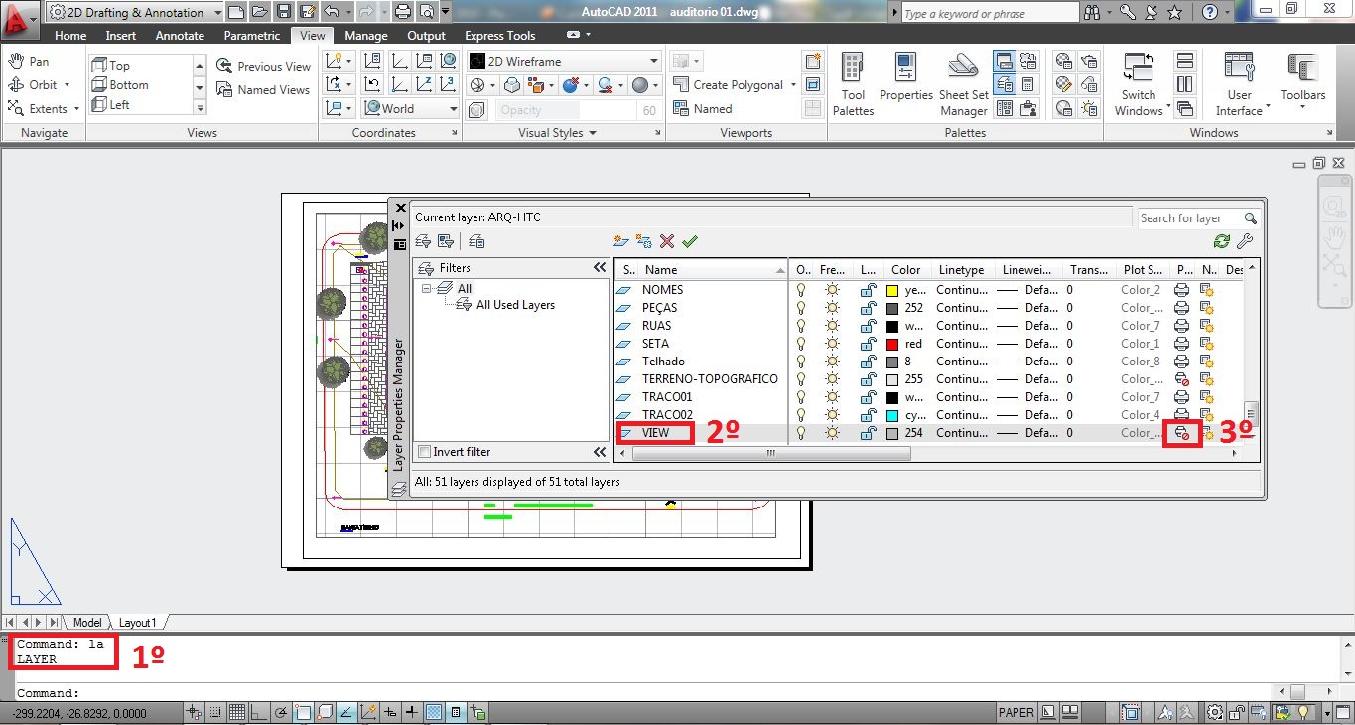Change the cyan color swatch of TRACO02 layer
This screenshot has width=1355, height=725.
pyautogui.click(x=892, y=415)
